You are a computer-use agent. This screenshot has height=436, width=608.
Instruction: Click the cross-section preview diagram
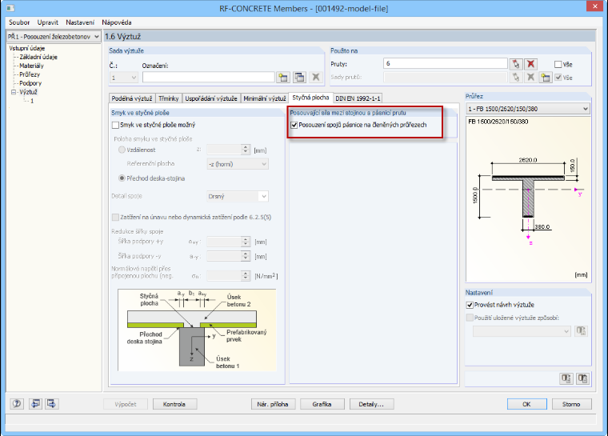click(x=528, y=199)
